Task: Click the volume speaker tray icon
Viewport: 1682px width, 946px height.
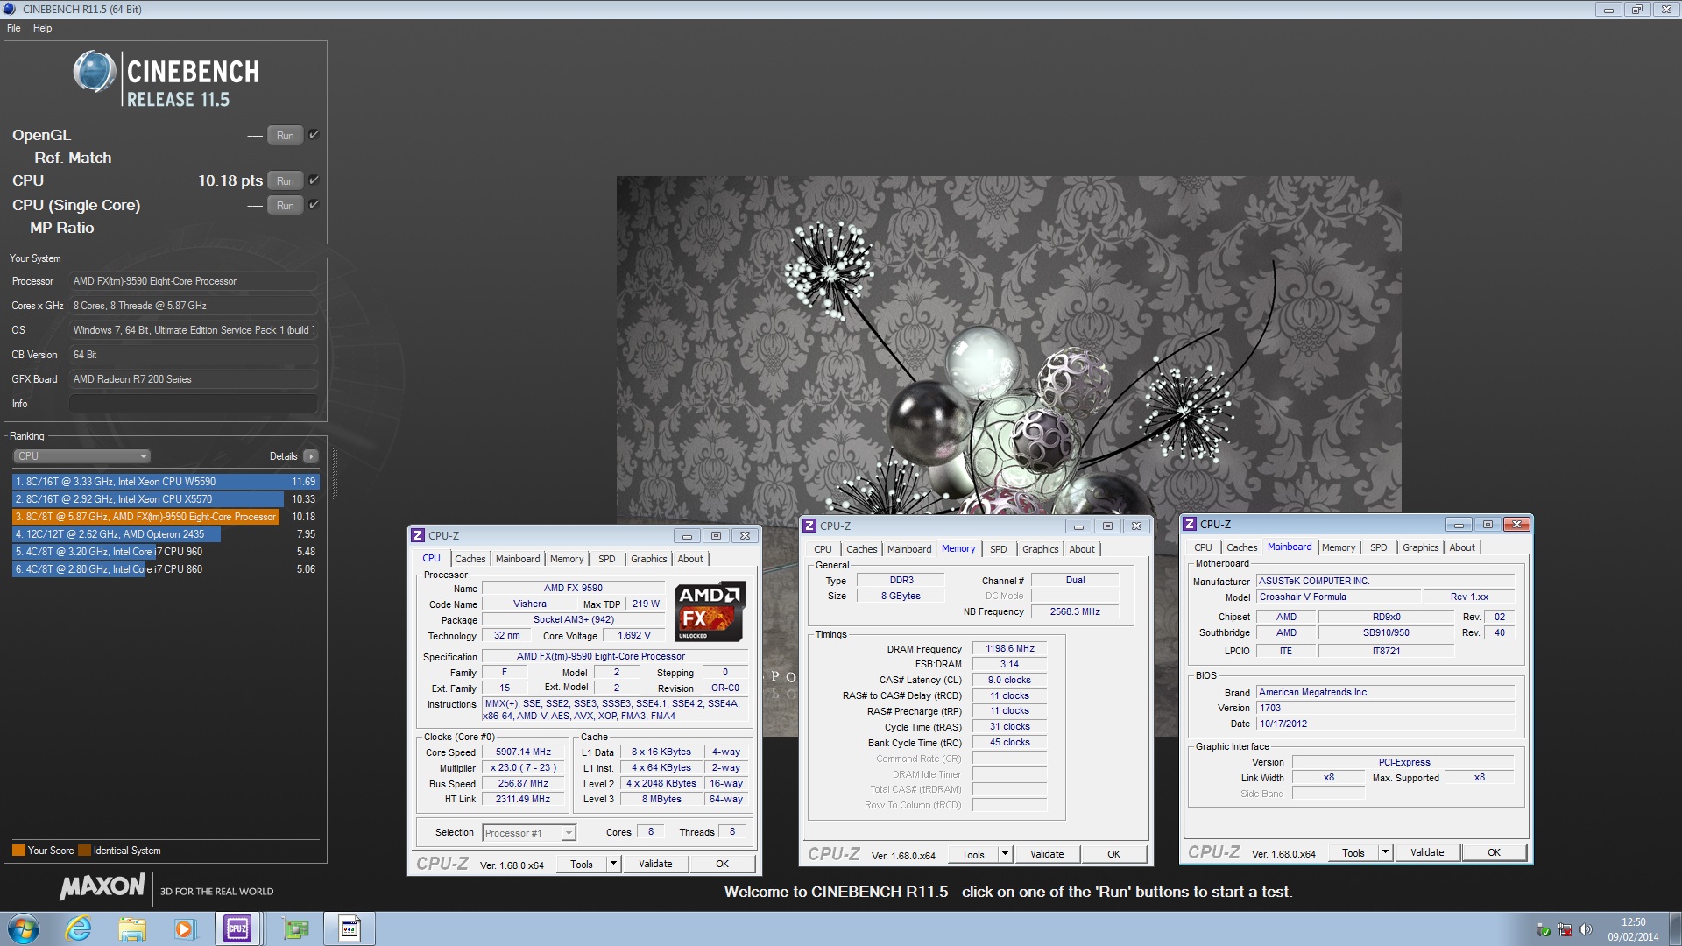Action: pos(1585,929)
